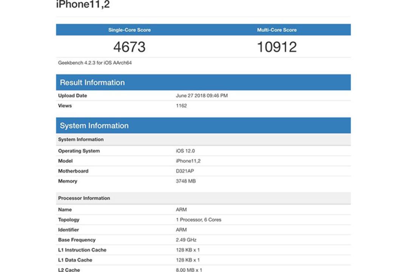Click the Base Frequency value 2.49 GHz
Image resolution: width=408 pixels, height=272 pixels.
point(186,240)
